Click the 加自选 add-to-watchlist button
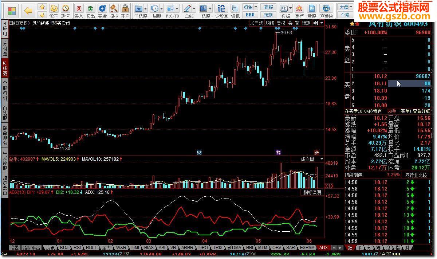This screenshot has height=259, width=437. (x=256, y=23)
